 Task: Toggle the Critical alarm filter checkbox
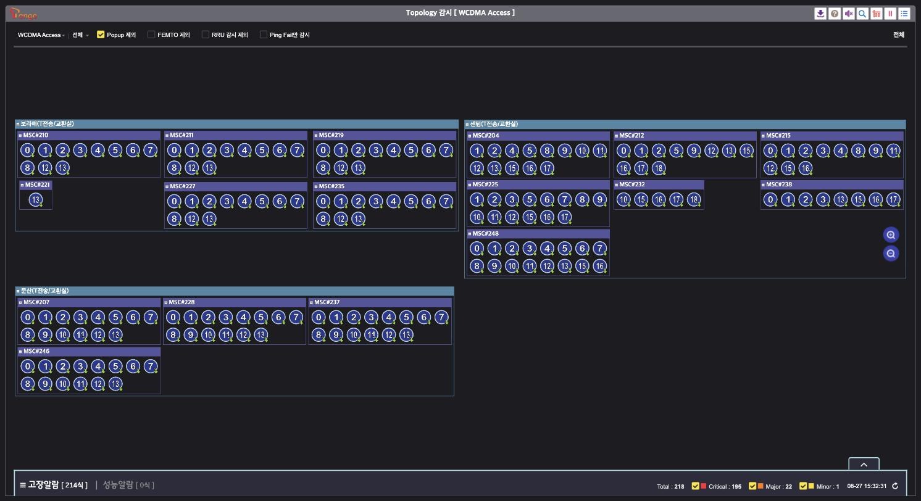pos(696,486)
